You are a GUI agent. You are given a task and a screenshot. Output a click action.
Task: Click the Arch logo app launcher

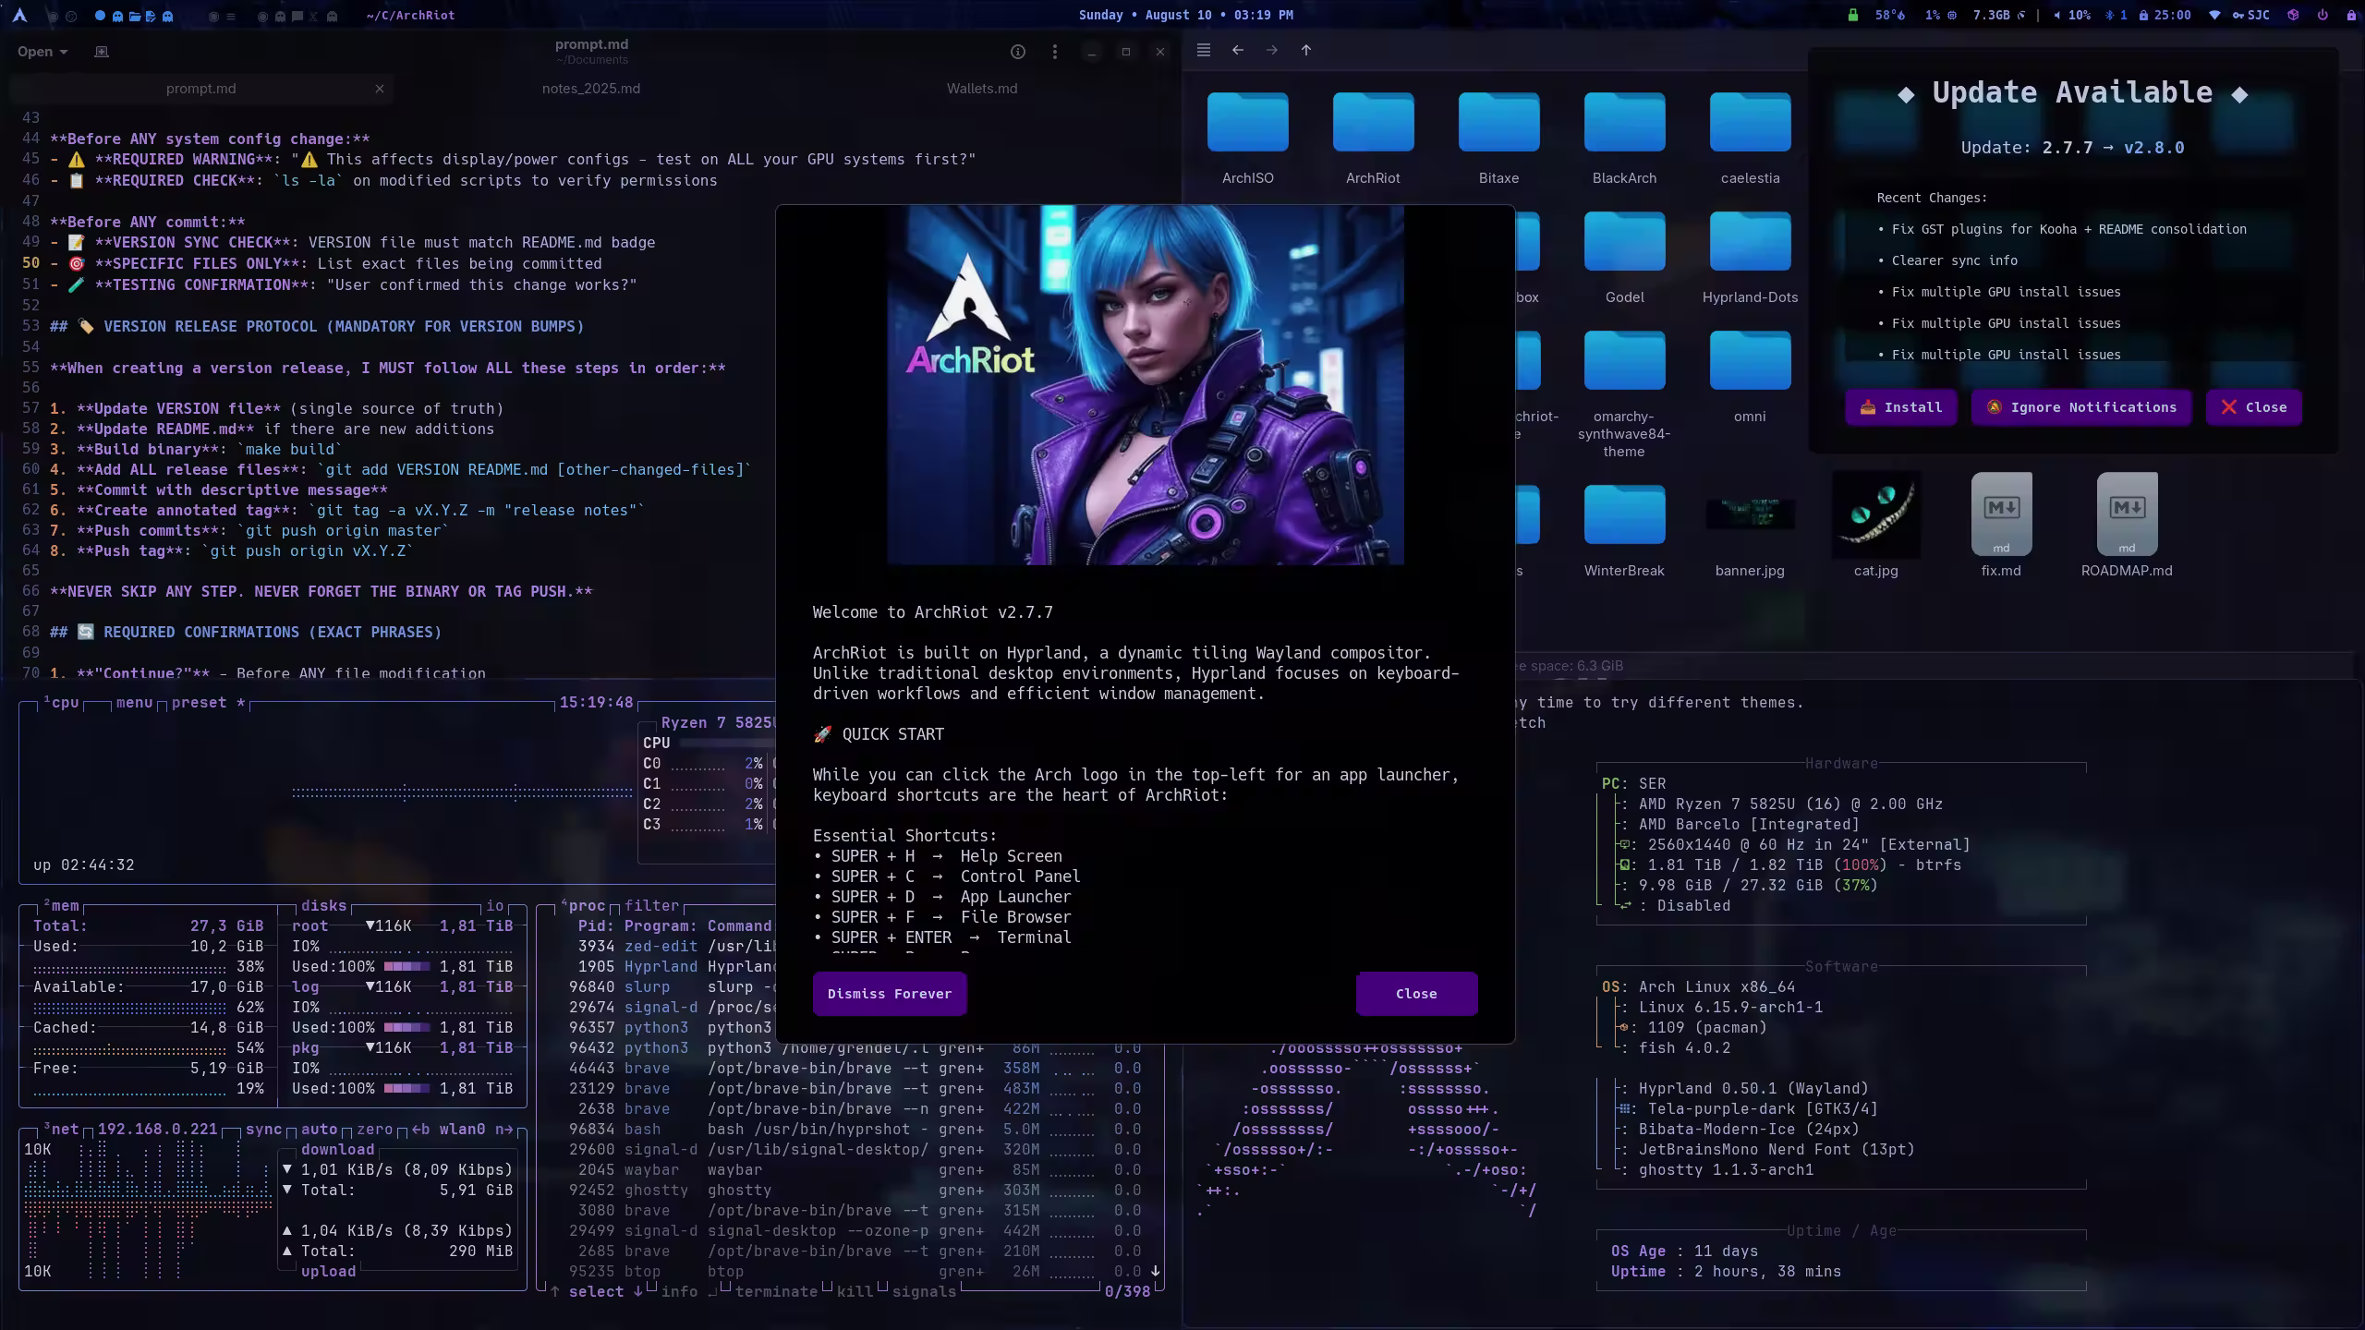19,15
